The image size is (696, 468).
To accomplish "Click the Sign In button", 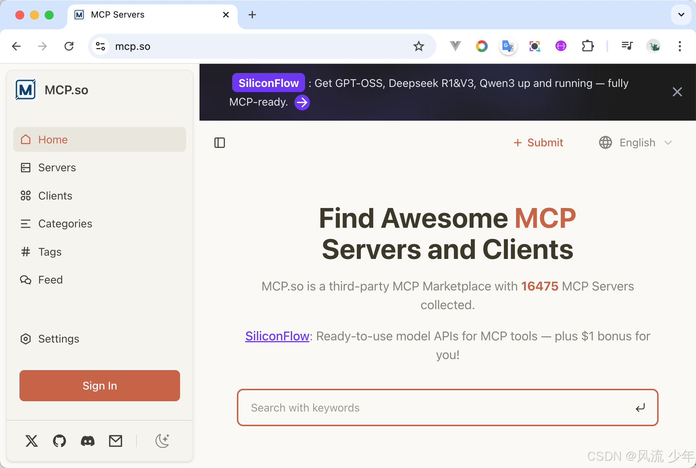I will tap(100, 385).
